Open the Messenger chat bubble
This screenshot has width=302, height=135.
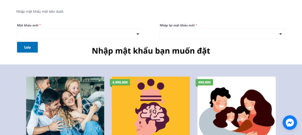point(290,123)
